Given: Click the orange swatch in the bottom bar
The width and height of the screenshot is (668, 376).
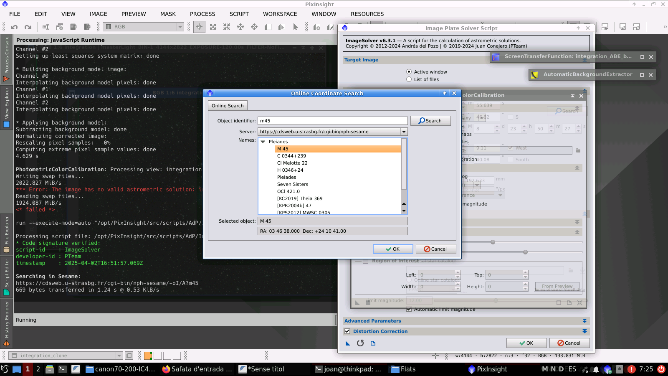Looking at the screenshot, I should (148, 356).
